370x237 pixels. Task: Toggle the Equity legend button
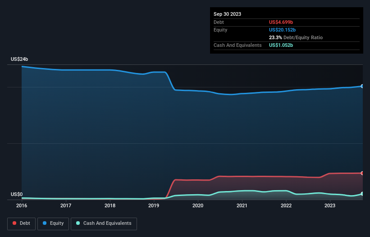[x=53, y=223]
